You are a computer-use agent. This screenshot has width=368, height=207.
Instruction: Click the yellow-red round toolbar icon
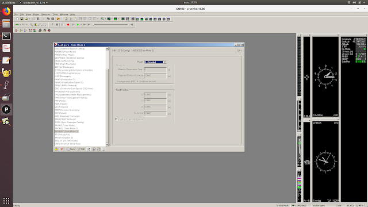pyautogui.click(x=58, y=19)
